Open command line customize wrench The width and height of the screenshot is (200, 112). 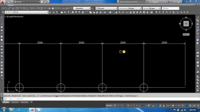2,99
